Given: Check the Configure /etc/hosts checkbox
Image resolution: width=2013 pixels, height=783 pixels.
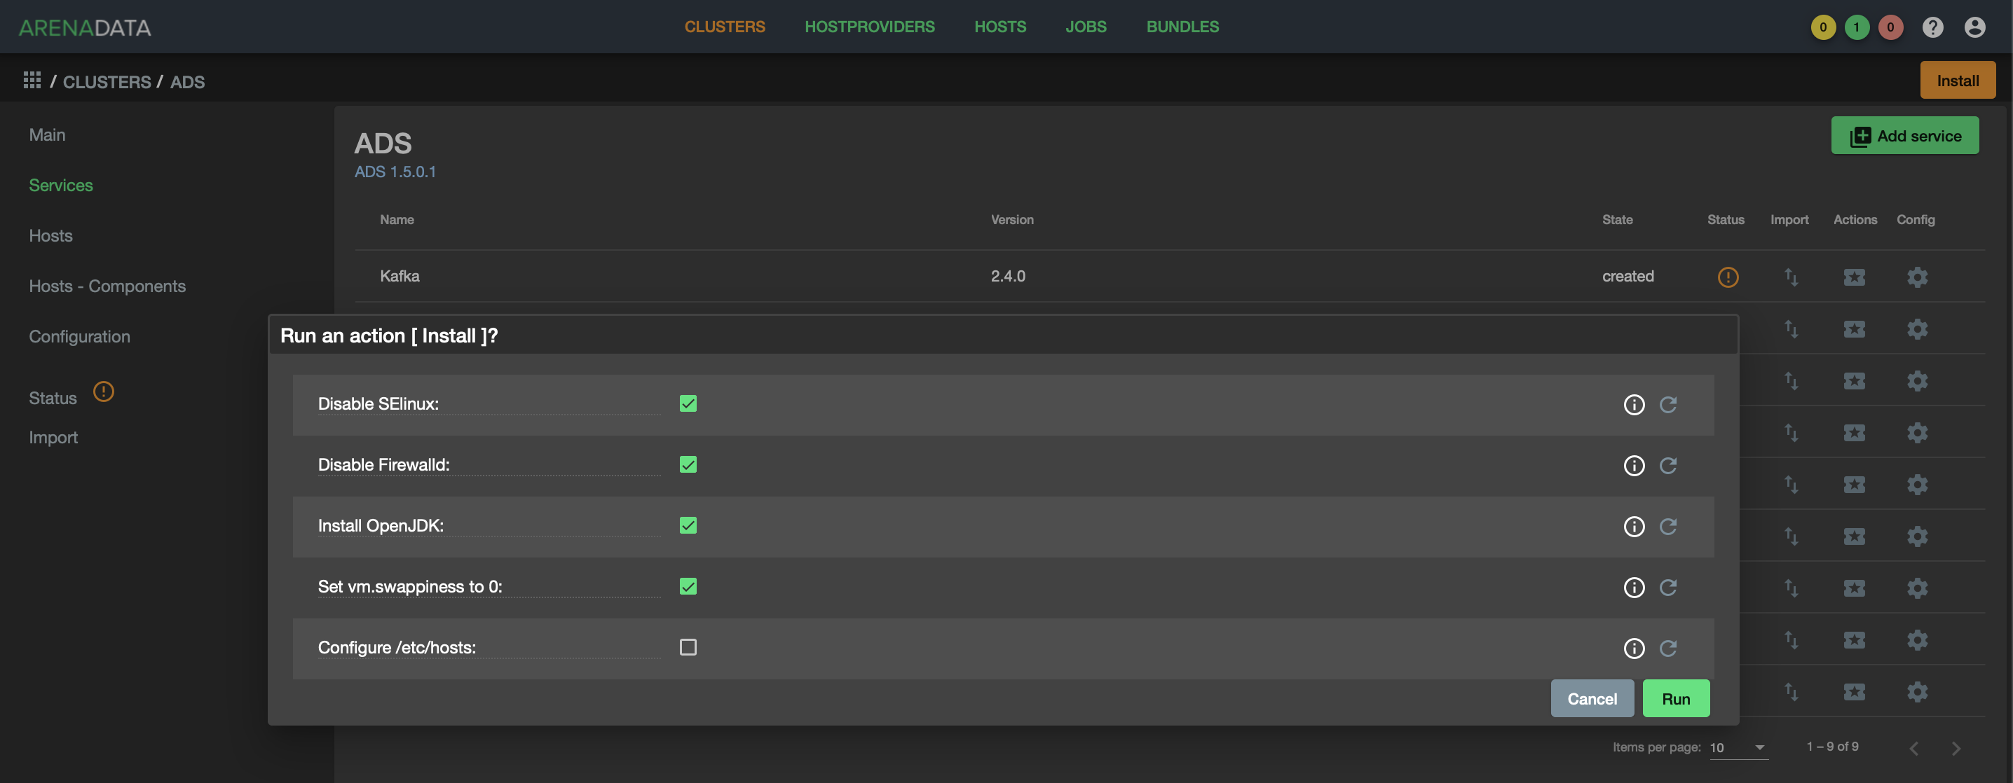Looking at the screenshot, I should [688, 647].
